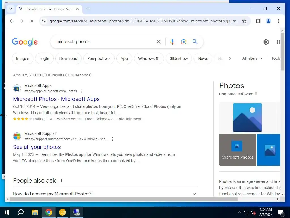290x218 pixels.
Task: Open large Photos app logo image
Action: pos(248,118)
